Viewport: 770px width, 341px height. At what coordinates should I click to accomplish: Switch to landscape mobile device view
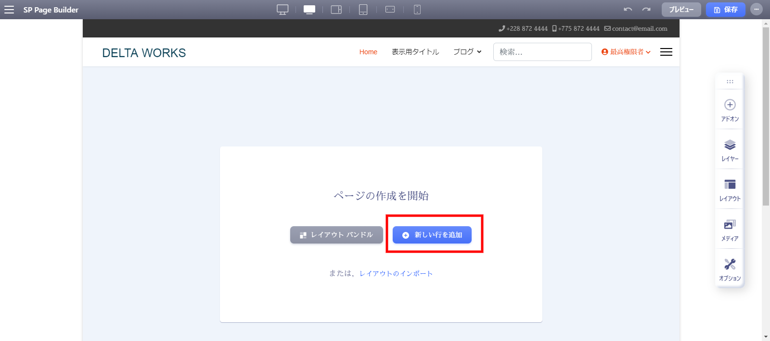click(390, 10)
